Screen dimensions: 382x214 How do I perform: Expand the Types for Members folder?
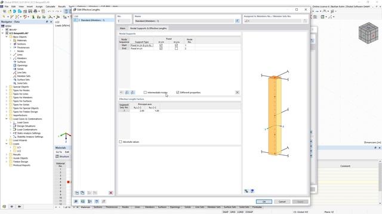coord(7,97)
